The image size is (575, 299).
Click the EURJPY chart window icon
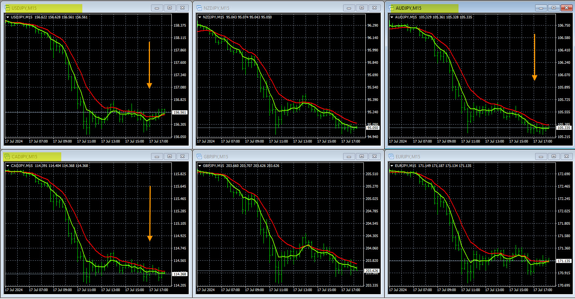click(392, 156)
